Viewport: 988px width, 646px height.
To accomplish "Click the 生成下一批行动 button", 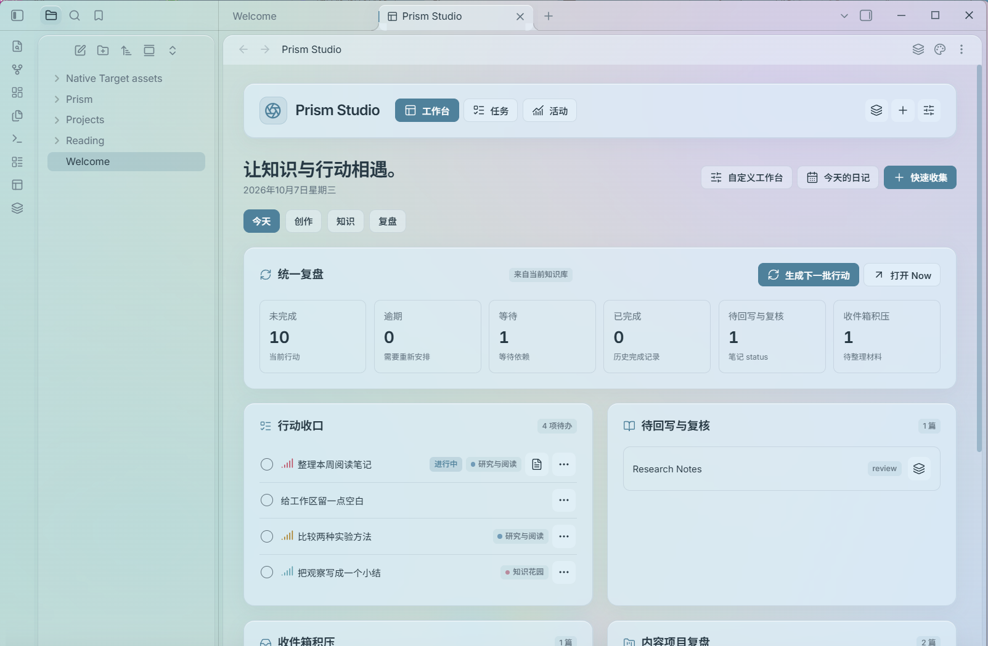I will point(809,275).
